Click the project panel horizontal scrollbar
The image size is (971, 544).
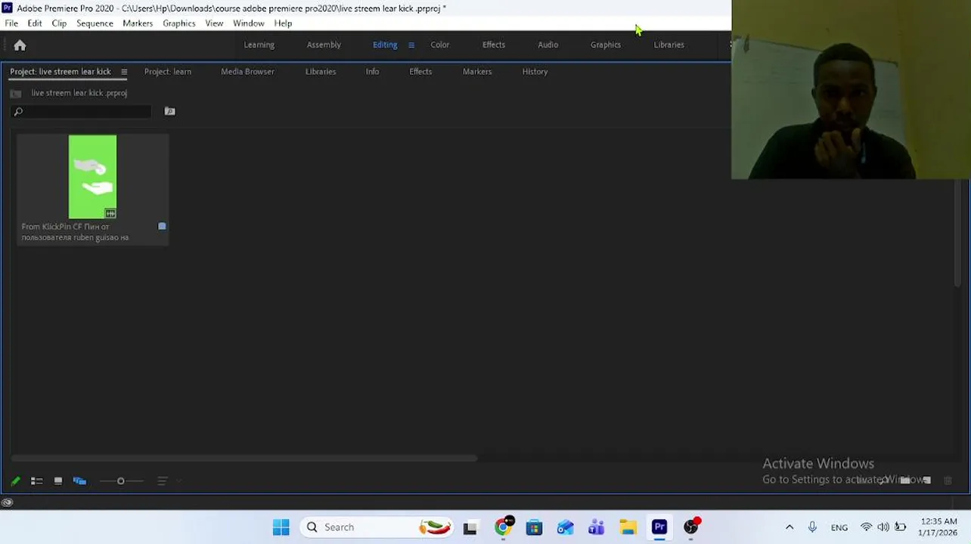tap(244, 458)
